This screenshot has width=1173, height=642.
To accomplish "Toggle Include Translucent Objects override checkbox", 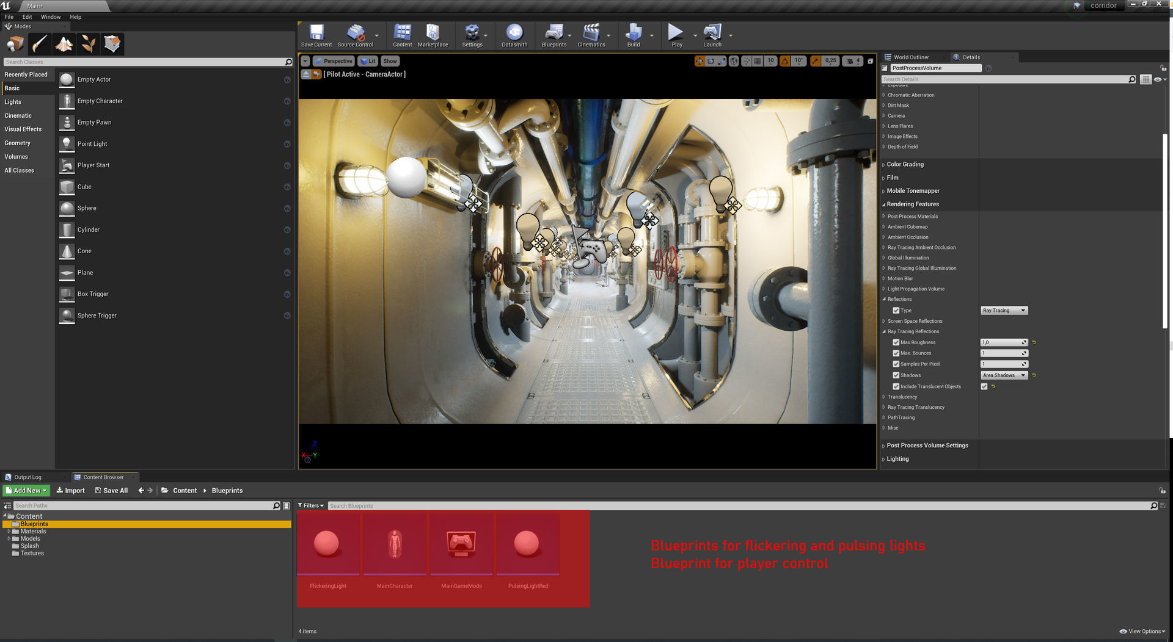I will coord(896,386).
